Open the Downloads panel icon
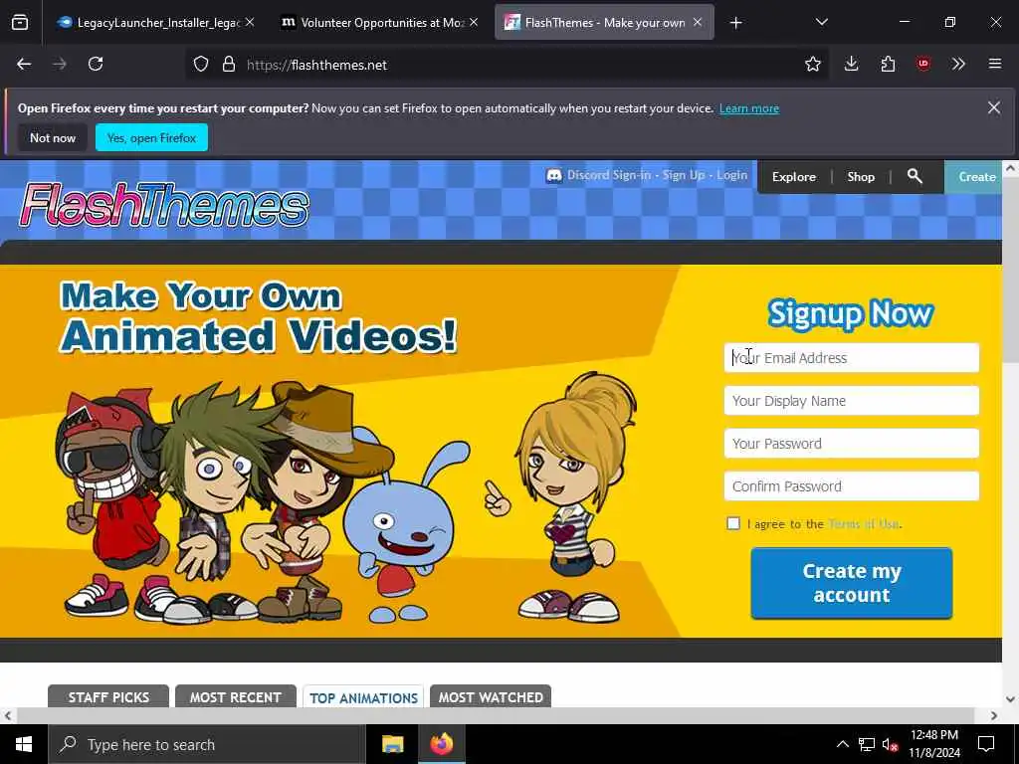The width and height of the screenshot is (1019, 764). [852, 65]
